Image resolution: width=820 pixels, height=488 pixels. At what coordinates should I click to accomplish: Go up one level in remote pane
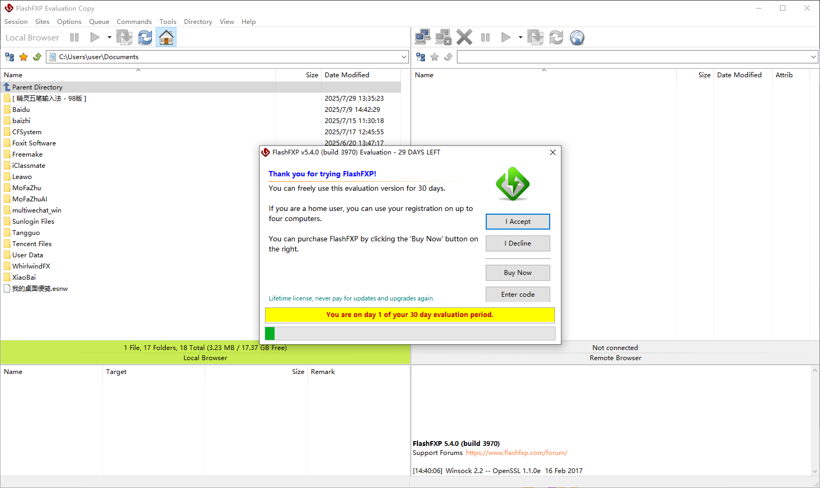point(448,57)
